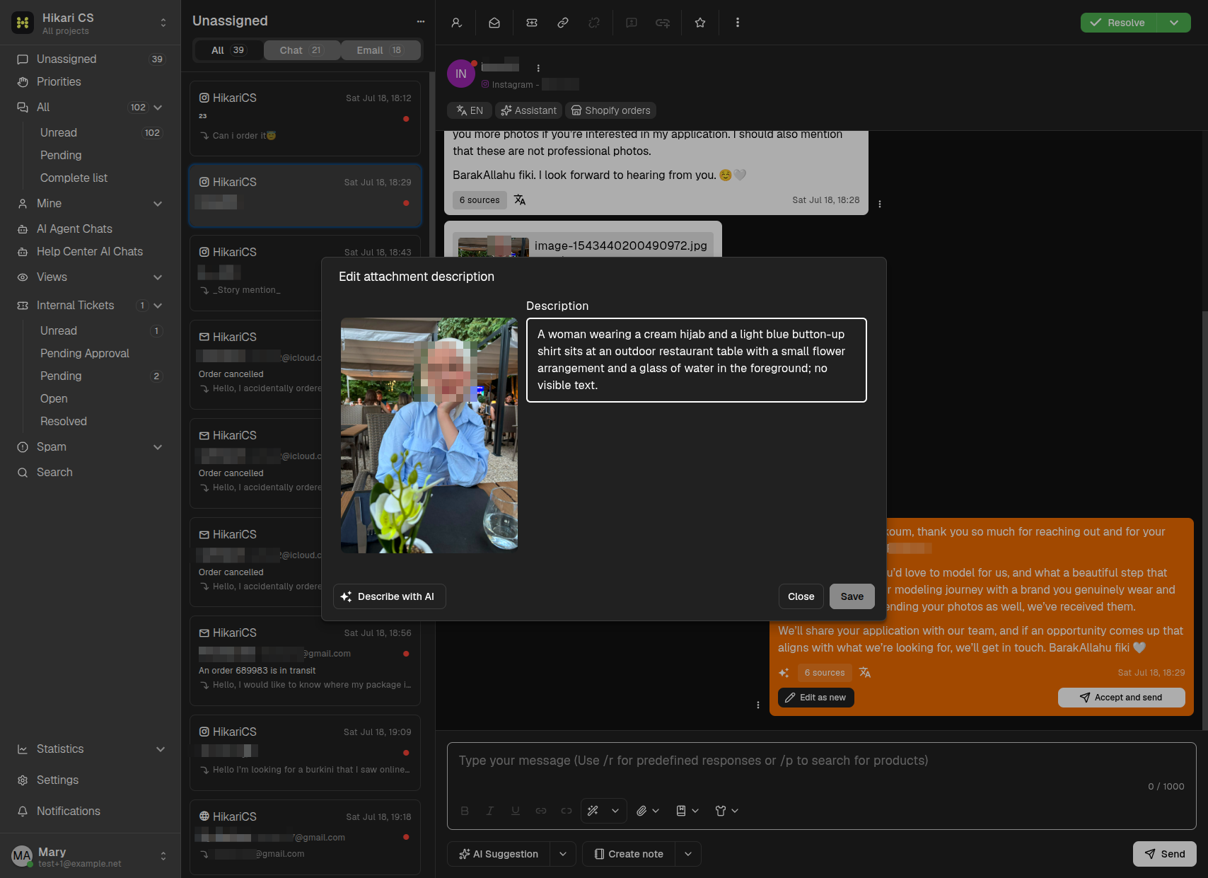The height and width of the screenshot is (878, 1208).
Task: Click the ticket icon in top toolbar
Action: (532, 23)
